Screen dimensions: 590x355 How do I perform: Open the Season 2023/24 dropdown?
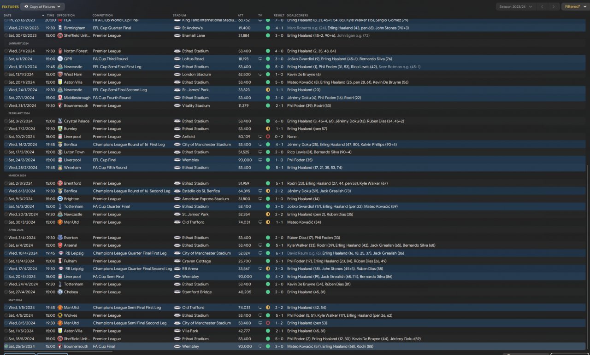click(x=516, y=7)
